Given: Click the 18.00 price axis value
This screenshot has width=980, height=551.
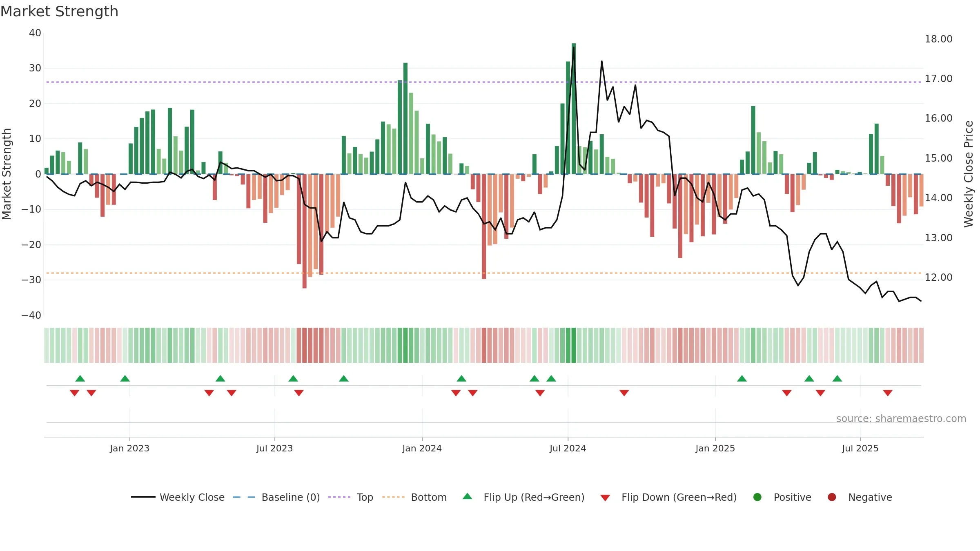Looking at the screenshot, I should (x=938, y=39).
